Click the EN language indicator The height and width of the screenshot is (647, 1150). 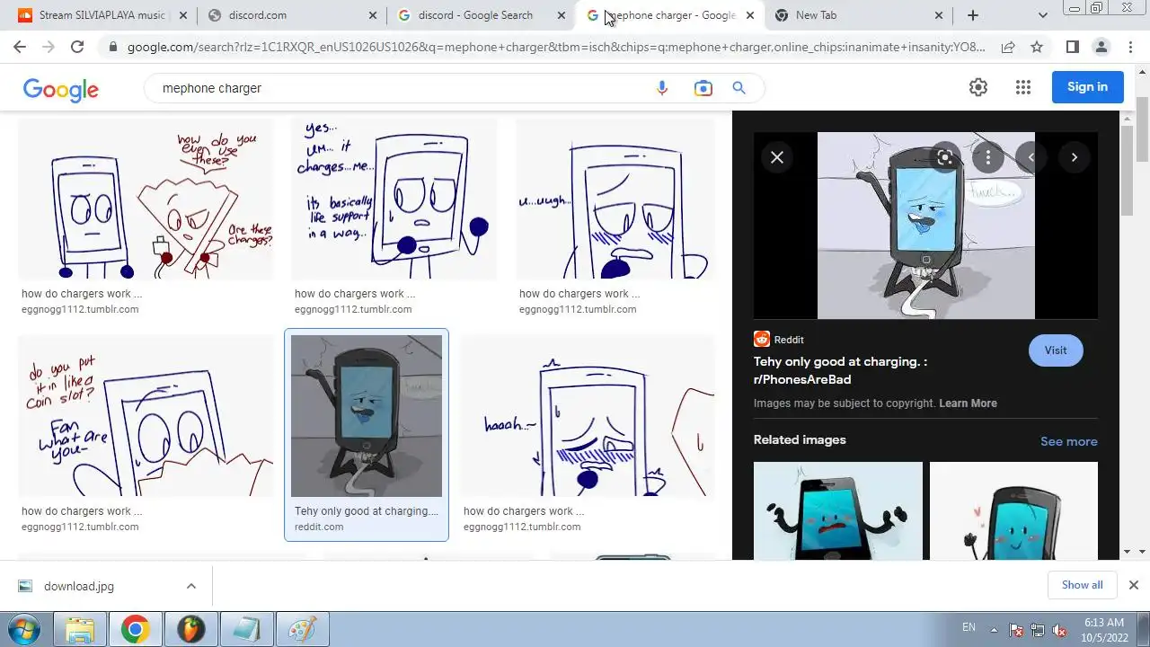click(969, 627)
